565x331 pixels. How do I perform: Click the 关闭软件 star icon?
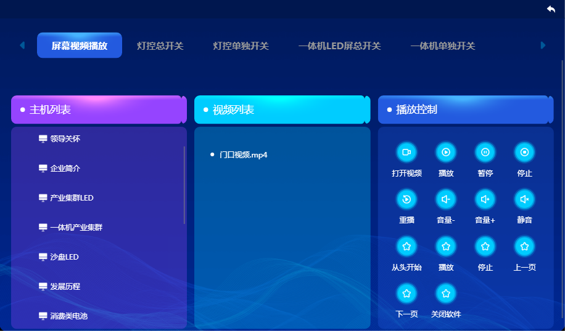click(x=446, y=293)
